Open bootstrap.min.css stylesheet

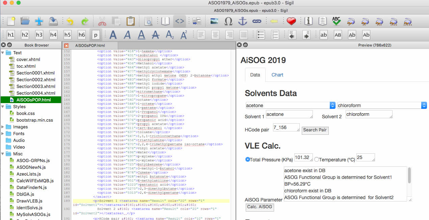pyautogui.click(x=35, y=120)
